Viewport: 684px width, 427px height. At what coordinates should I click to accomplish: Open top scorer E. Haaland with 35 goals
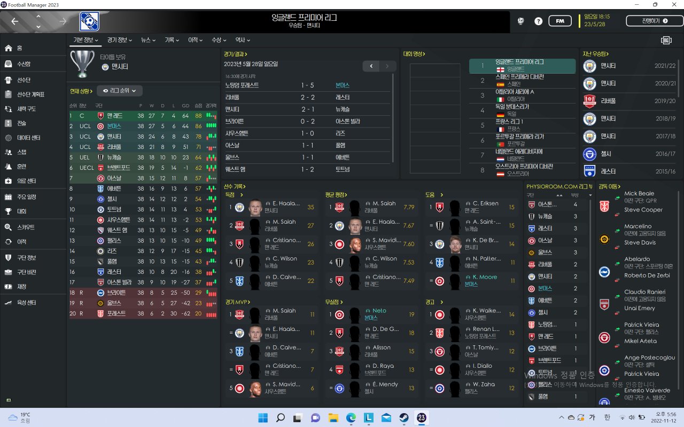point(270,207)
